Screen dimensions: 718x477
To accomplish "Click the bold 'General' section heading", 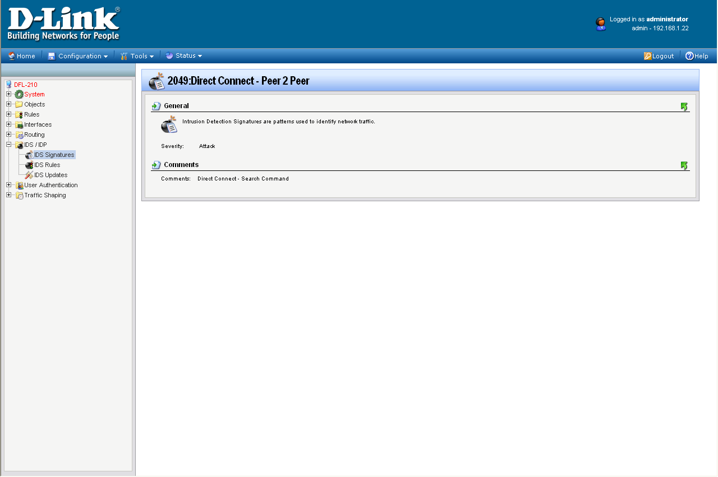I will pos(176,106).
